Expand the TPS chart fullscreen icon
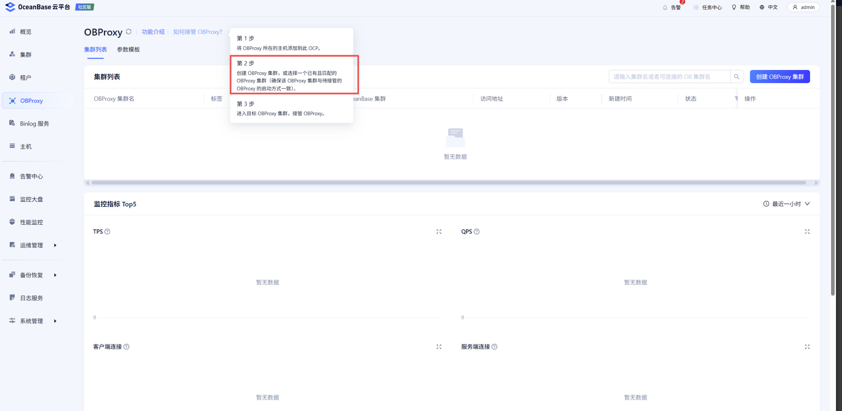The height and width of the screenshot is (411, 842). click(439, 231)
